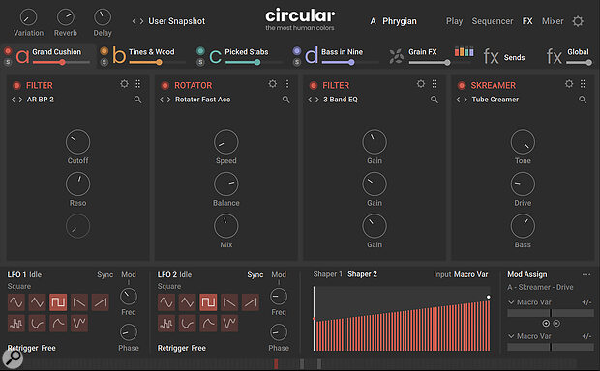Select random step waveform in LFO 1
The width and height of the screenshot is (600, 371).
pyautogui.click(x=16, y=324)
